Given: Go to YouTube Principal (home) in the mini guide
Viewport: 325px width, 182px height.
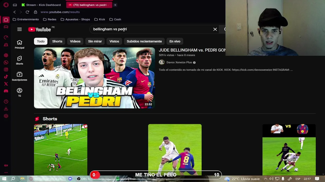Looking at the screenshot, I should [20, 44].
